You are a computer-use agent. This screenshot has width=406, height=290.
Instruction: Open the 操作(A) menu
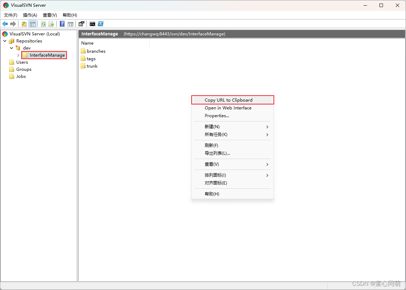[30, 15]
